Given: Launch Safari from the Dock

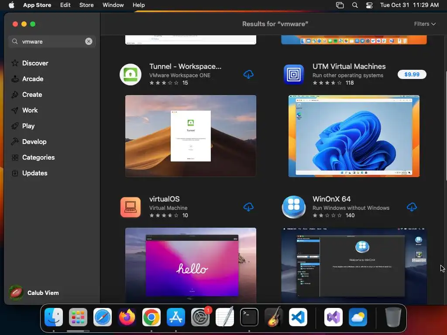Looking at the screenshot, I should tap(102, 317).
